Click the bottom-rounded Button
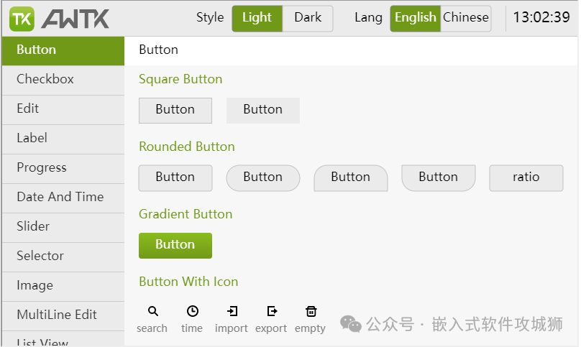581x347 pixels. pyautogui.click(x=439, y=177)
